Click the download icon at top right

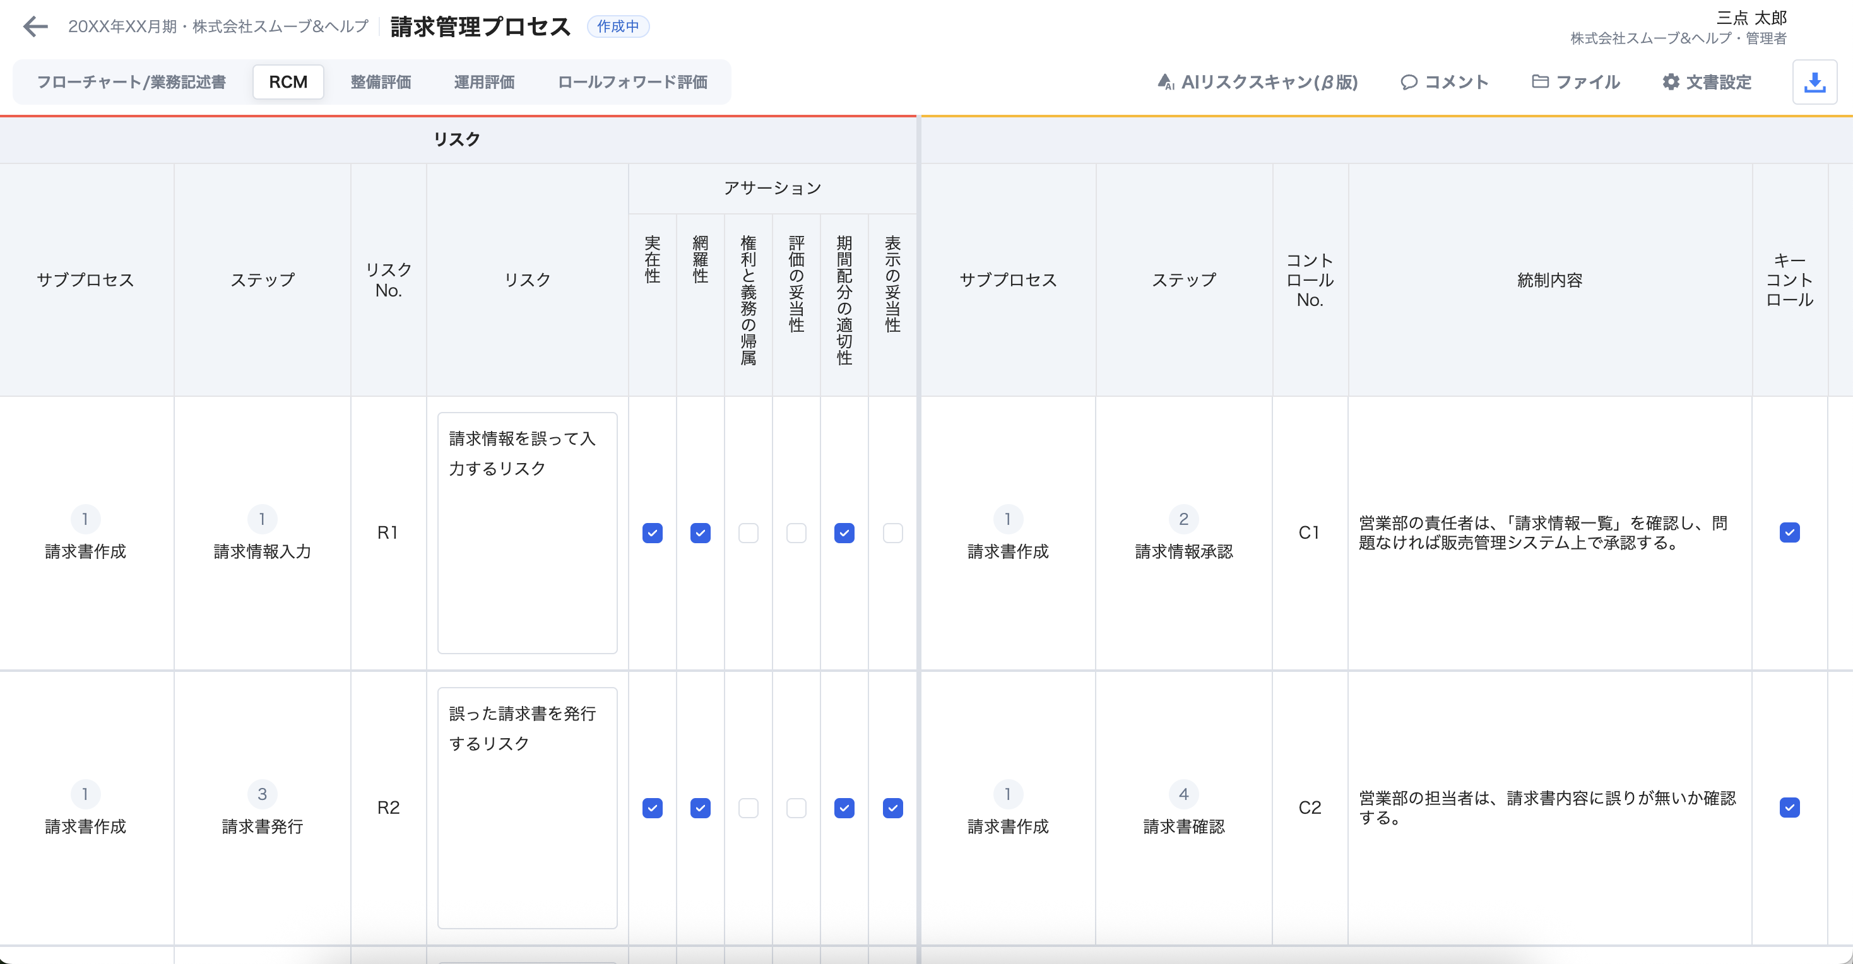(1815, 81)
